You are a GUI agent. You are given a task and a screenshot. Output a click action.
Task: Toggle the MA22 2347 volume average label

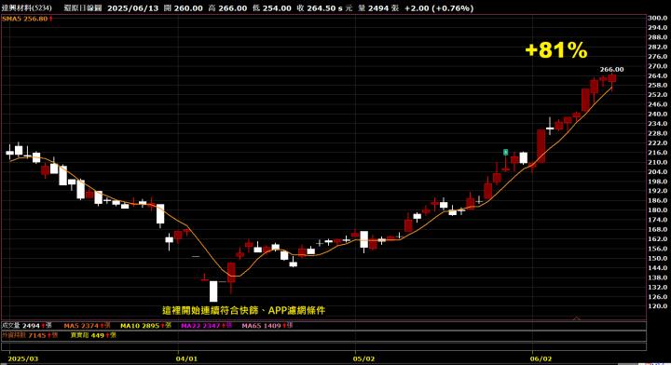click(x=201, y=326)
